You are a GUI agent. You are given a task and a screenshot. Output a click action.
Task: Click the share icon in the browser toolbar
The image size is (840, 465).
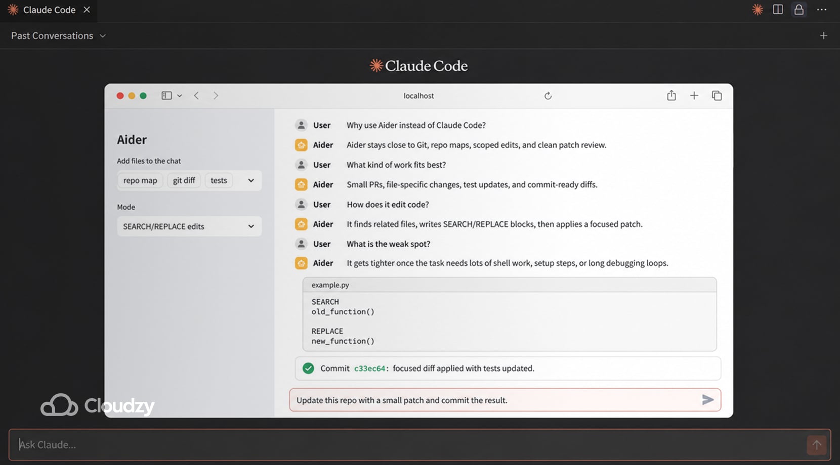click(x=671, y=95)
